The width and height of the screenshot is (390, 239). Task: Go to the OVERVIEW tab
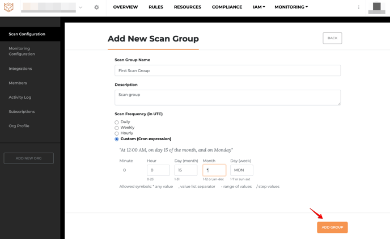coord(125,7)
